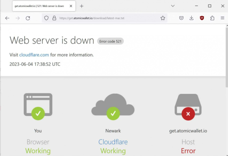Image resolution: width=228 pixels, height=156 pixels.
Task: Open a new tab with plus button
Action: tap(81, 6)
